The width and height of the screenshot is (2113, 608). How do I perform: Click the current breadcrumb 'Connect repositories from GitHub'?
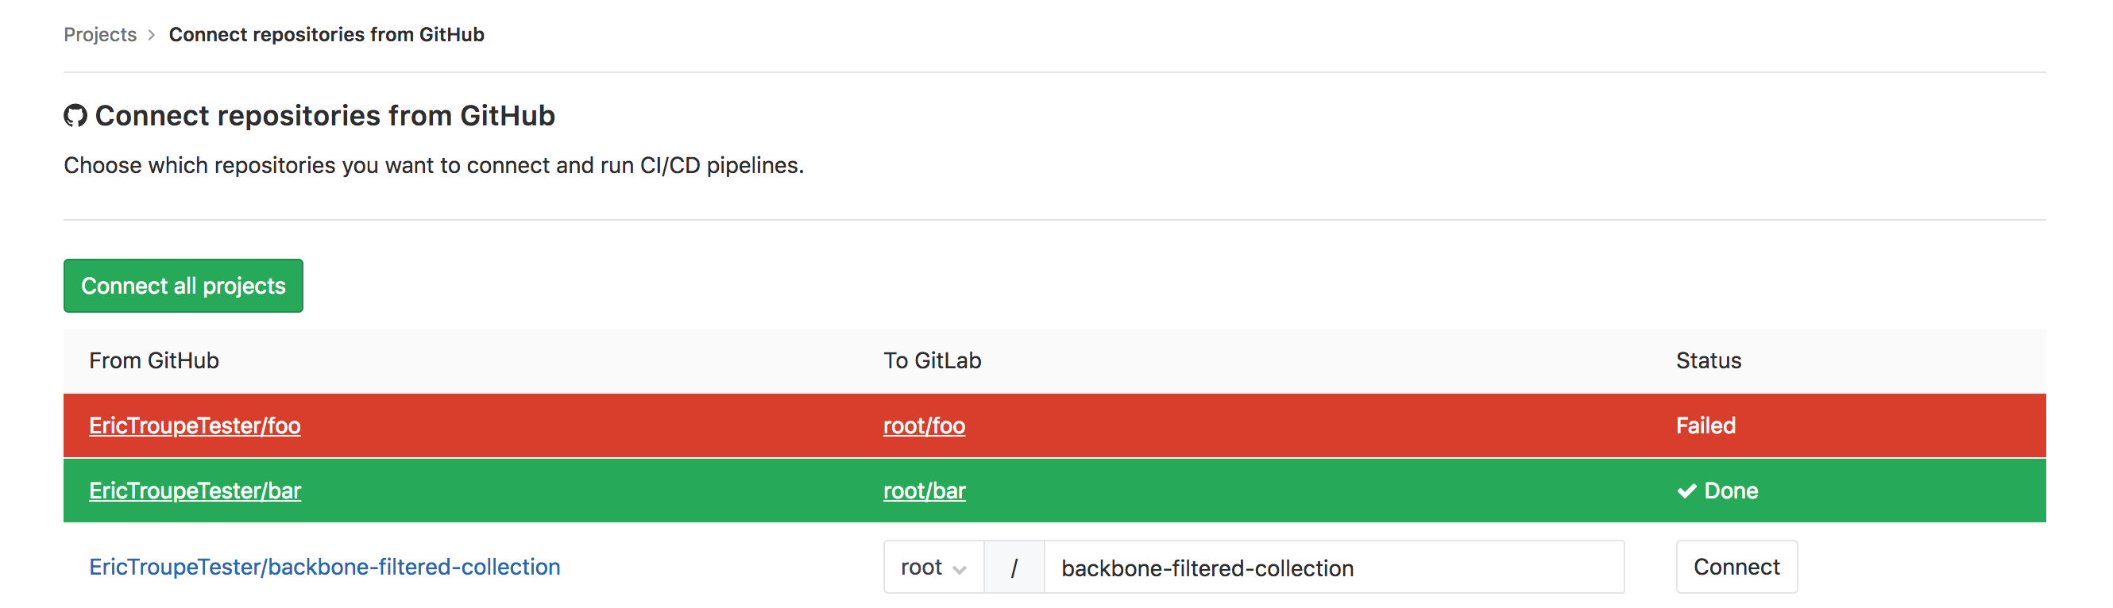click(x=326, y=35)
